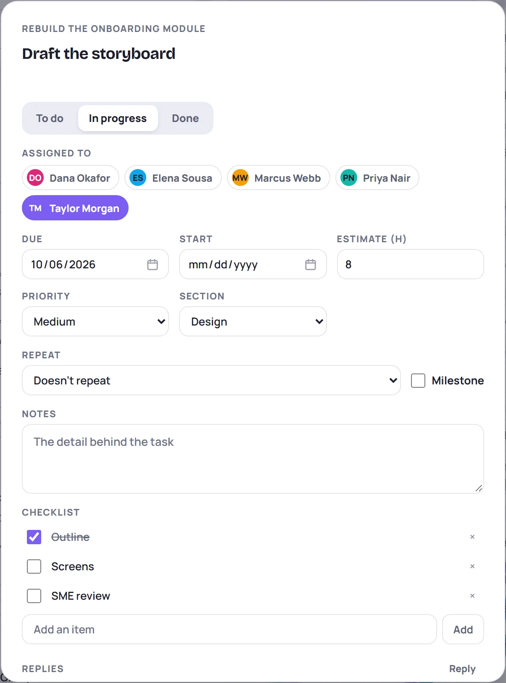Click the TM avatar for Taylor Morgan
This screenshot has width=506, height=683.
[x=35, y=208]
